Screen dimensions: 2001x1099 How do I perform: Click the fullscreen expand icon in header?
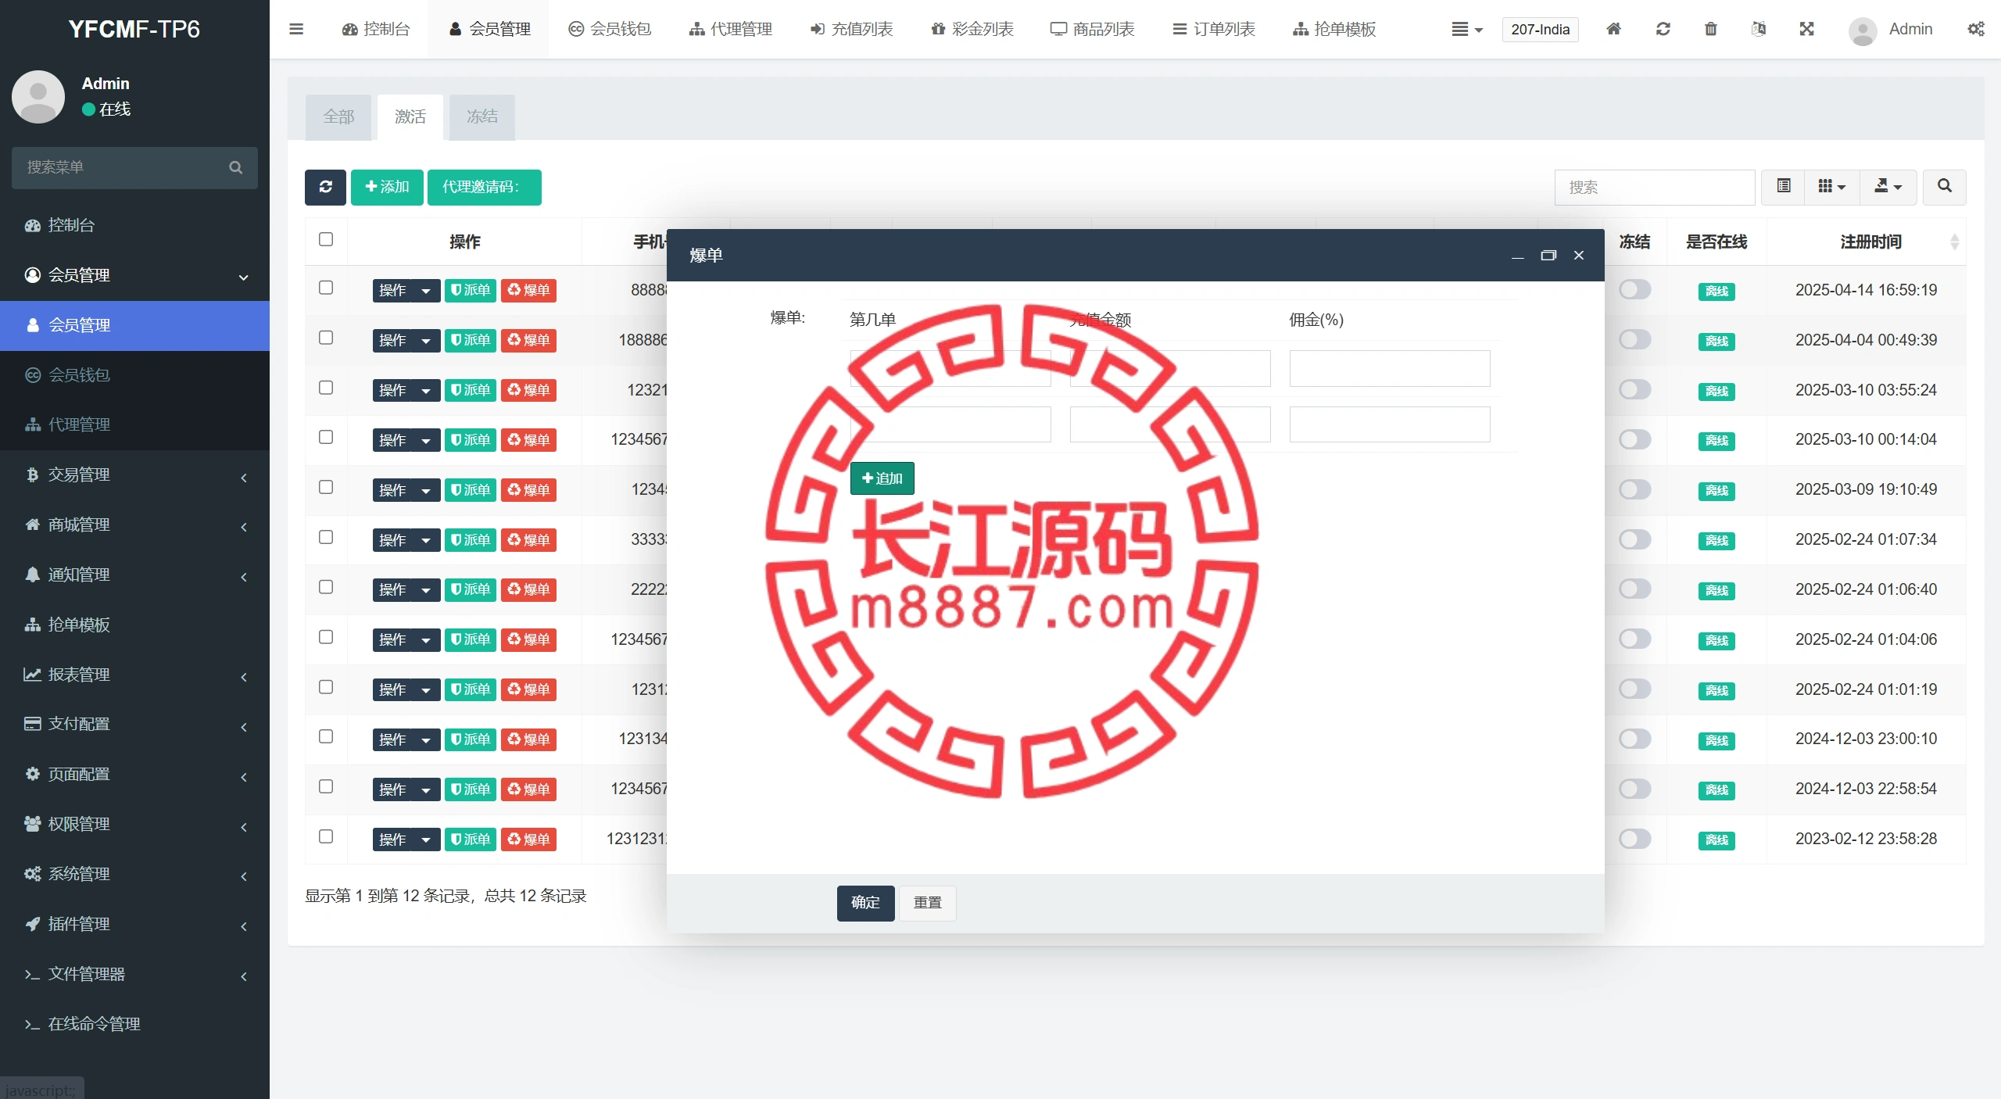1806,29
